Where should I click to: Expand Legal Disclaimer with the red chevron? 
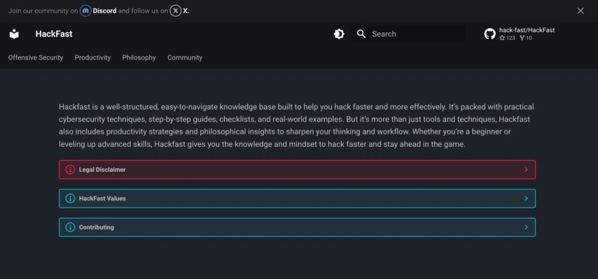click(x=526, y=169)
